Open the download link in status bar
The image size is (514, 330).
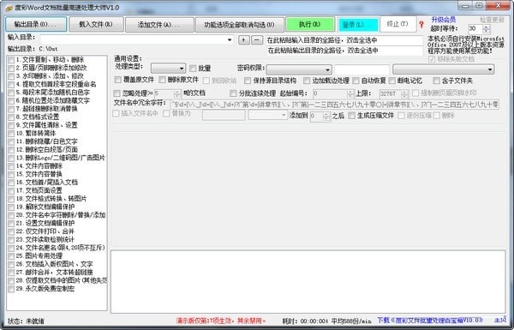point(430,321)
